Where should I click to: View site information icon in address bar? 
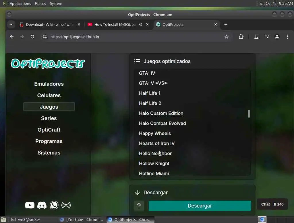pos(45,37)
